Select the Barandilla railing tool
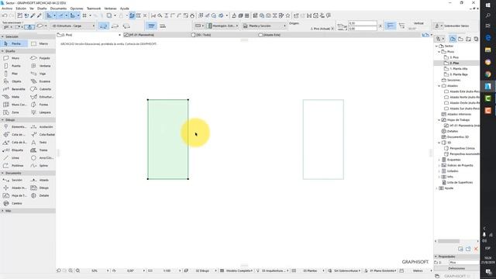This screenshot has height=279, width=496. click(14, 89)
